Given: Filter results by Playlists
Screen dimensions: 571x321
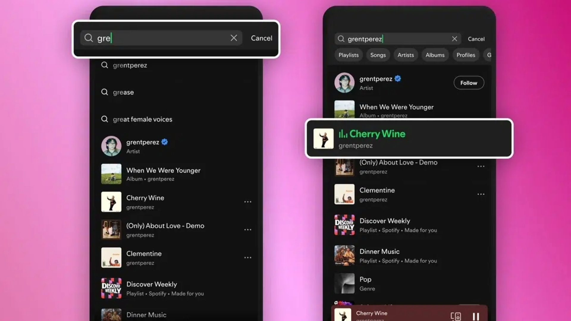Looking at the screenshot, I should (x=349, y=55).
